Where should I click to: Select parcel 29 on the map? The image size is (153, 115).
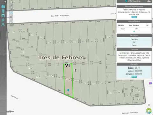pyautogui.click(x=14, y=32)
